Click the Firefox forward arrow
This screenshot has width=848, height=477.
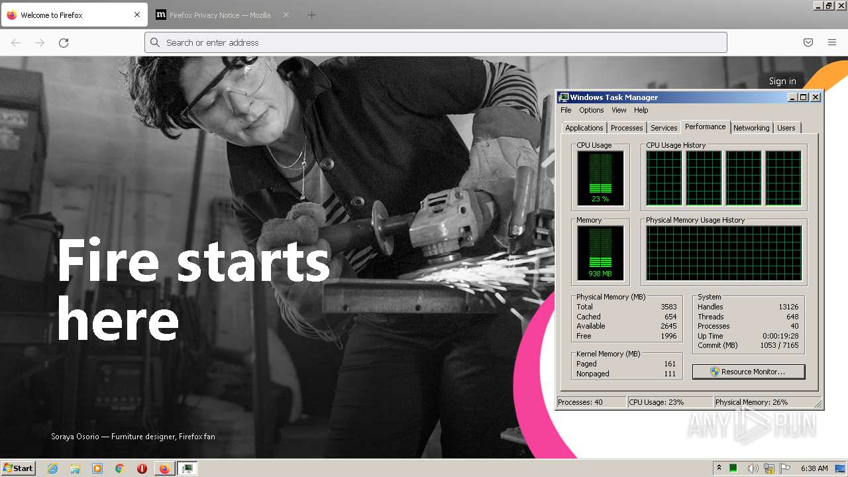tap(40, 42)
